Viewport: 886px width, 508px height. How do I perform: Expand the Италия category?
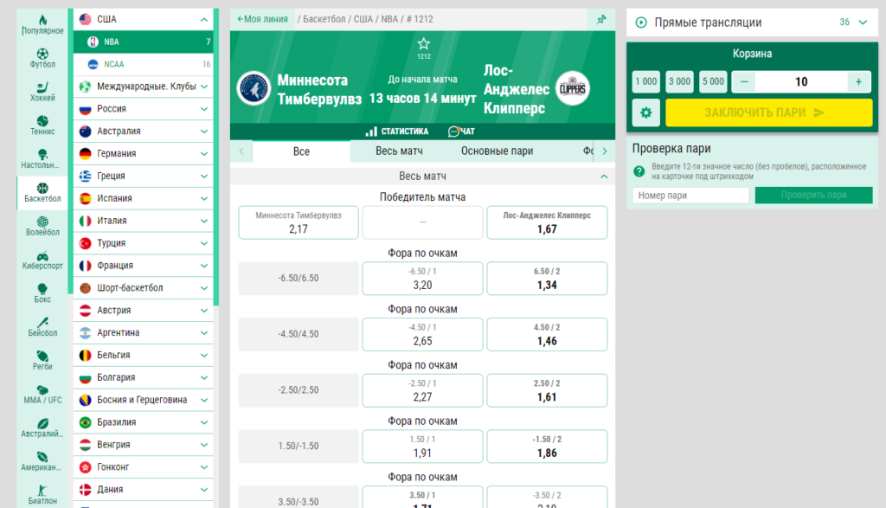click(x=204, y=221)
